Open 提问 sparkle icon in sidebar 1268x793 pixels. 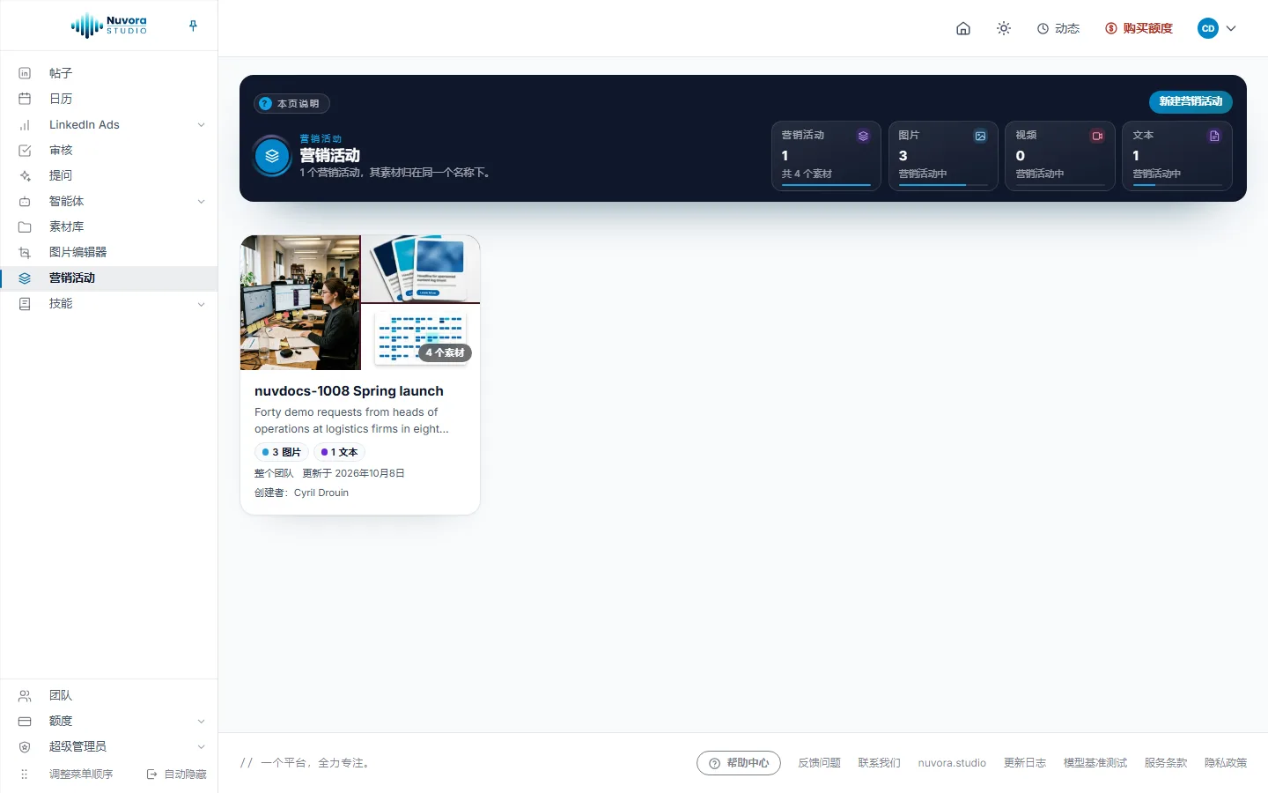tap(25, 175)
